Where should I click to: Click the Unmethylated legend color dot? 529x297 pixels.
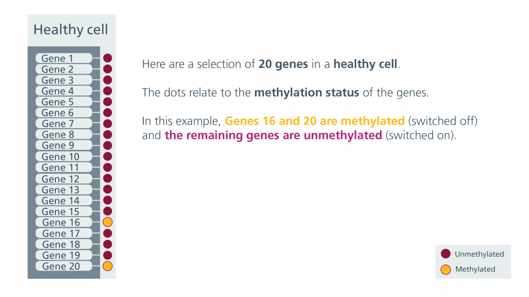445,254
